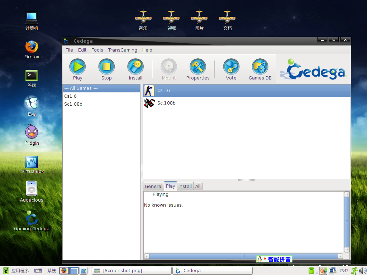The image size is (367, 275).
Task: Open game Properties from the toolbar
Action: (198, 69)
